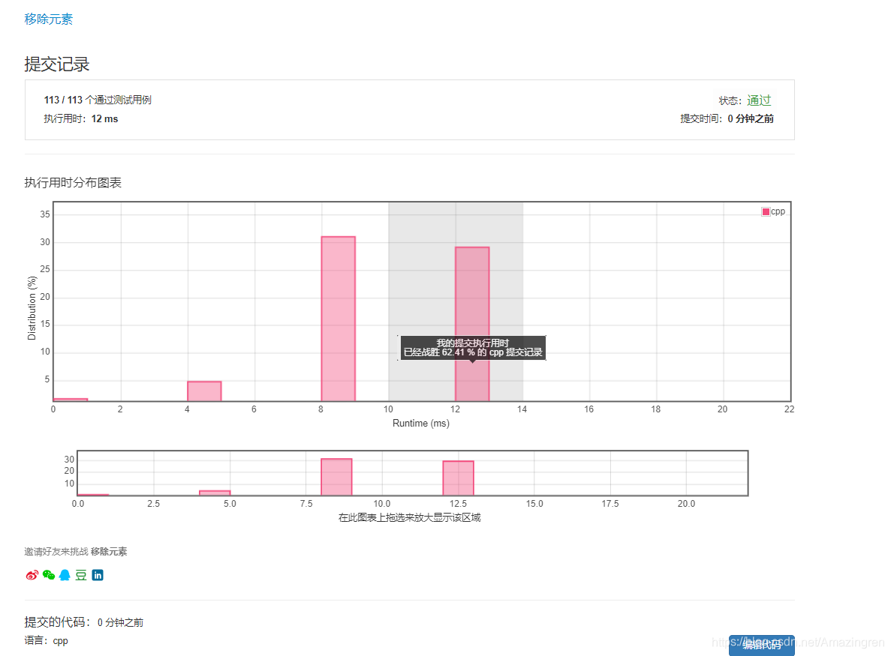Image resolution: width=891 pixels, height=656 pixels.
Task: Share via Douban icon
Action: click(x=81, y=575)
